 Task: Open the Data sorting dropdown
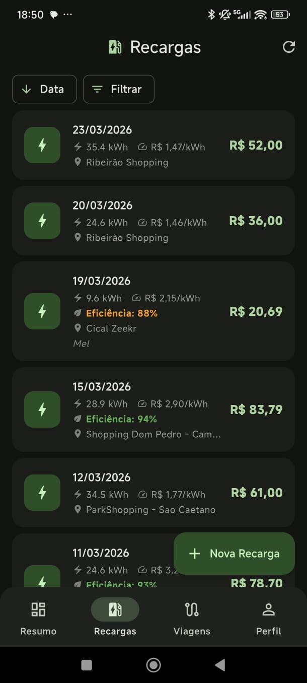coord(44,89)
